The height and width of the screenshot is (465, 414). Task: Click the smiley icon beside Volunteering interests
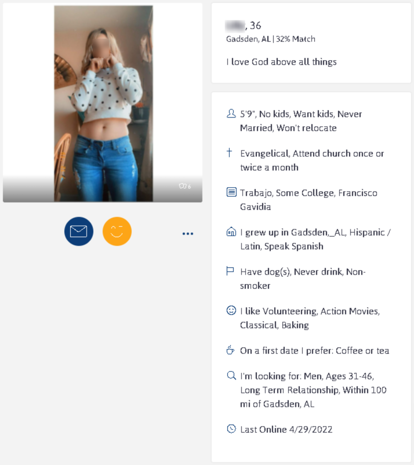(230, 310)
